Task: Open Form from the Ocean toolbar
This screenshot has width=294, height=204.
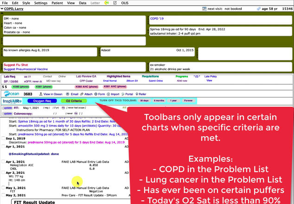Action: 100,94
